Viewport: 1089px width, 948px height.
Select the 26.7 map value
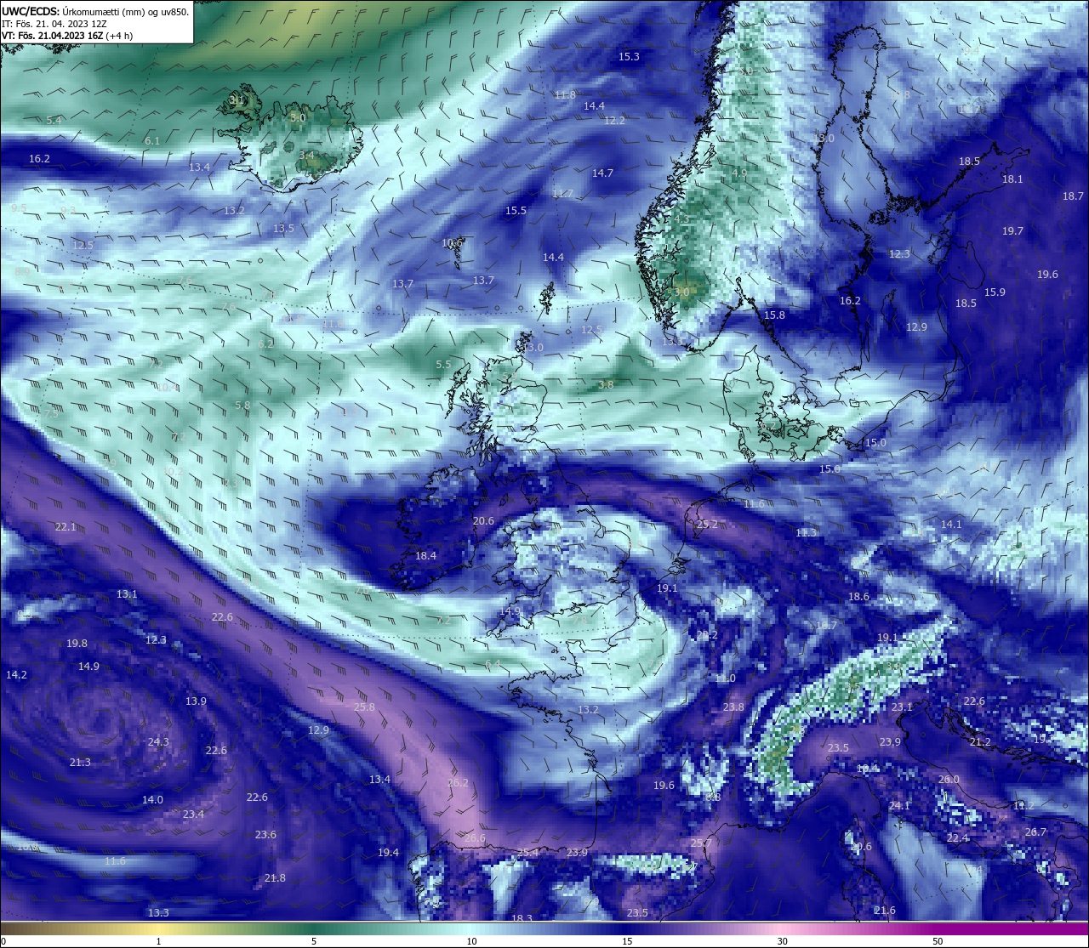1035,832
